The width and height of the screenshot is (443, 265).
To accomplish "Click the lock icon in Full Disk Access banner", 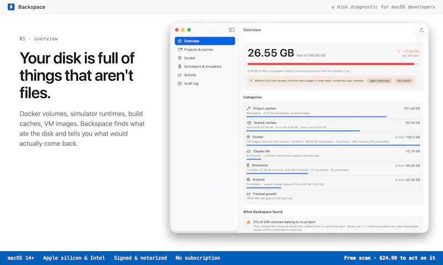I will tap(251, 81).
